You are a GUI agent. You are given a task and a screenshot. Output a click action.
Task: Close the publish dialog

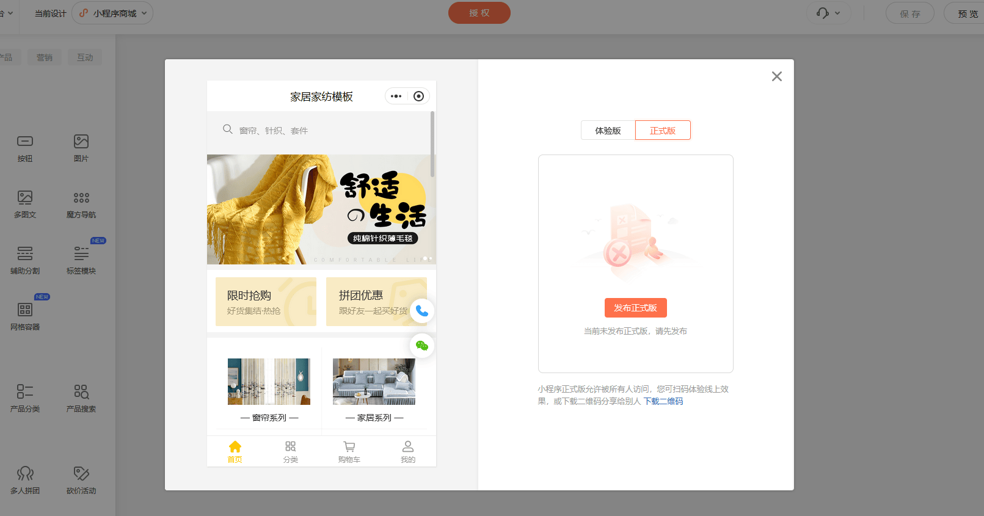point(777,76)
